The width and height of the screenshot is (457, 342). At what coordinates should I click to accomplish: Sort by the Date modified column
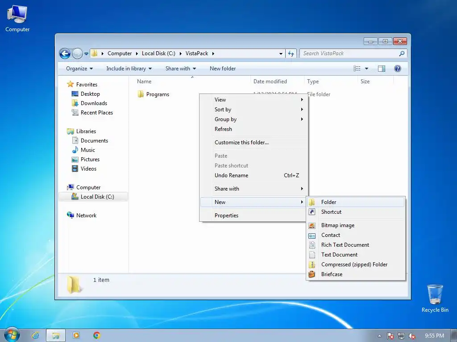(270, 81)
